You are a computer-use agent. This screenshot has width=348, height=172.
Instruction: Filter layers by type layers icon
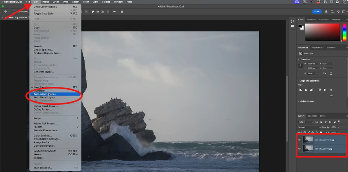[x=326, y=122]
